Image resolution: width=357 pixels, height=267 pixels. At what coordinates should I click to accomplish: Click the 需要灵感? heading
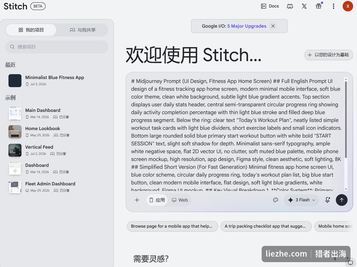pyautogui.click(x=151, y=259)
